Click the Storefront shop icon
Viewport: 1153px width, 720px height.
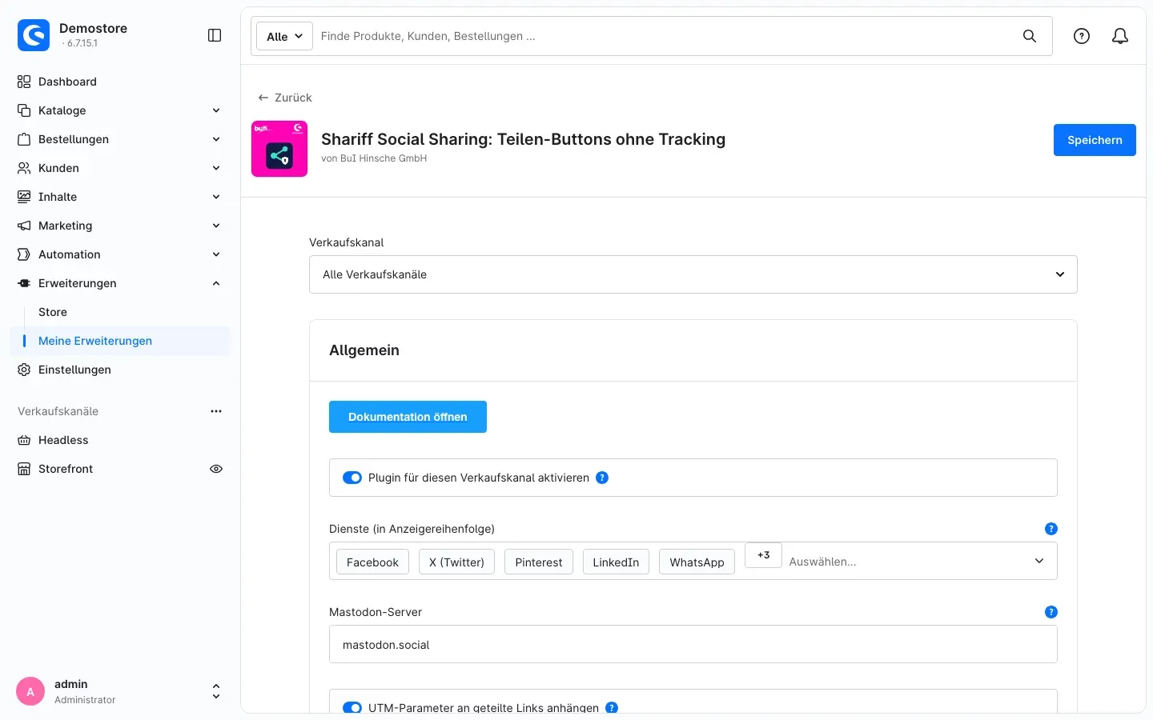coord(24,469)
